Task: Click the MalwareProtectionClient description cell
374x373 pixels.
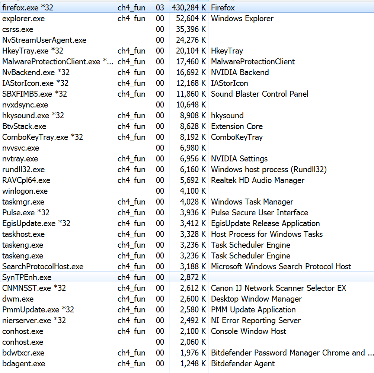Action: click(x=253, y=61)
